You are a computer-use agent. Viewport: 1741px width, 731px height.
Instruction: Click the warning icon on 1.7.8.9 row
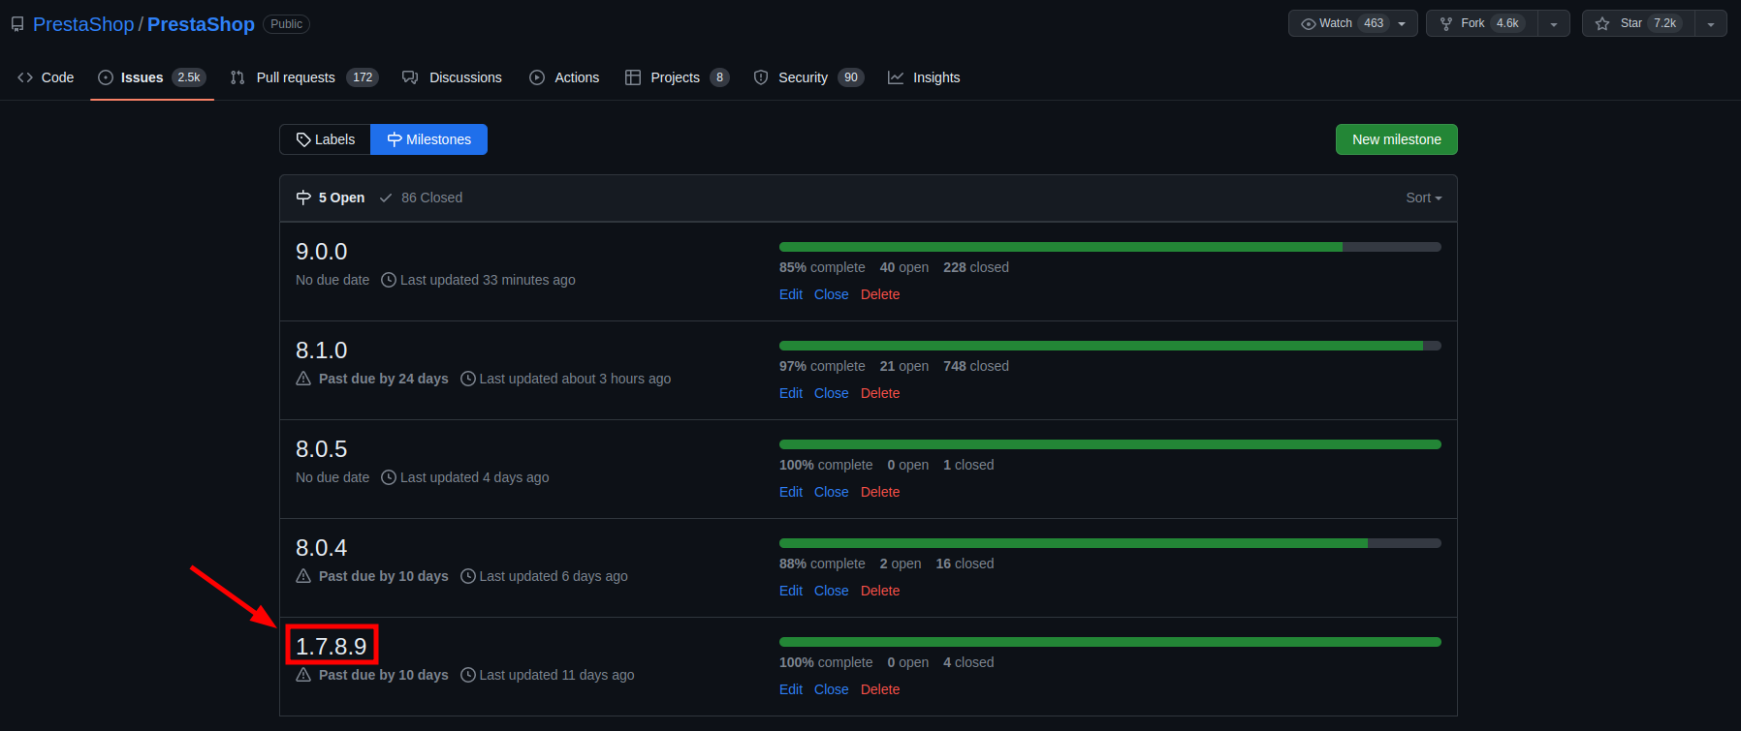point(303,675)
